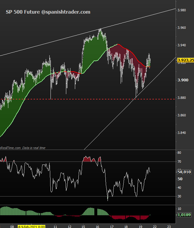Click the date axis label 22
This screenshot has width=194, height=228.
click(x=154, y=227)
